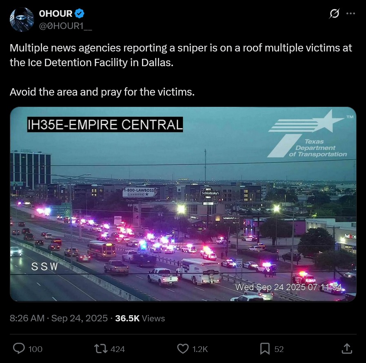The image size is (366, 363).
Task: Click the 1.2K likes count
Action: coord(200,349)
